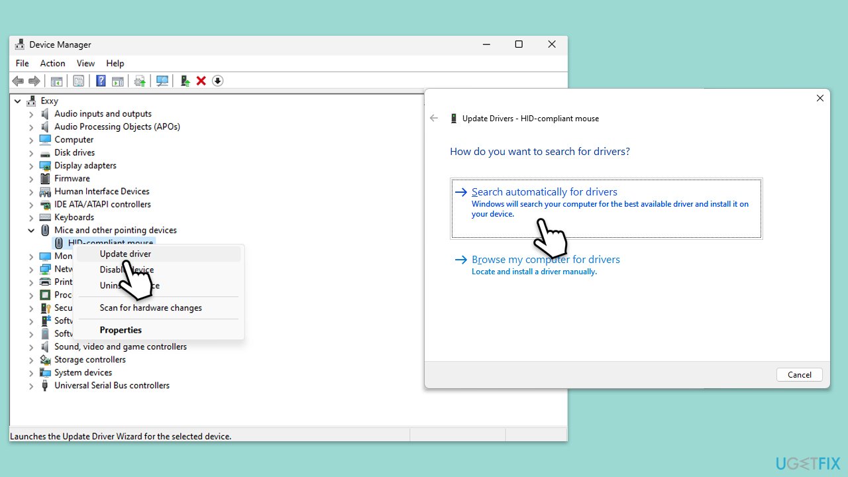Viewport: 848px width, 477px height.
Task: Click the Computer monitor icon in tree
Action: 45,140
